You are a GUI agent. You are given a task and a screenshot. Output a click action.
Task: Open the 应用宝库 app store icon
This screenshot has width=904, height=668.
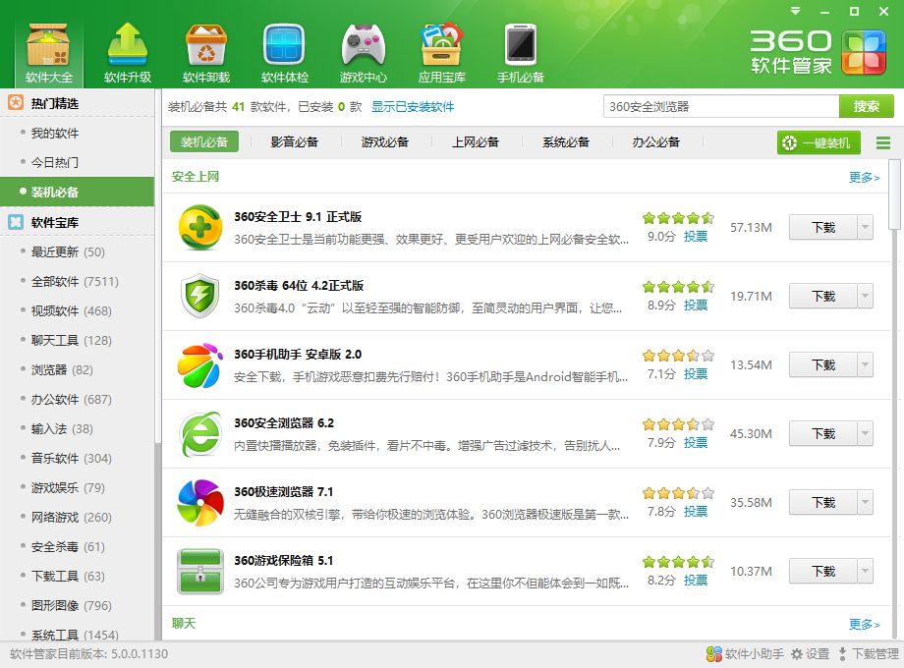[441, 54]
